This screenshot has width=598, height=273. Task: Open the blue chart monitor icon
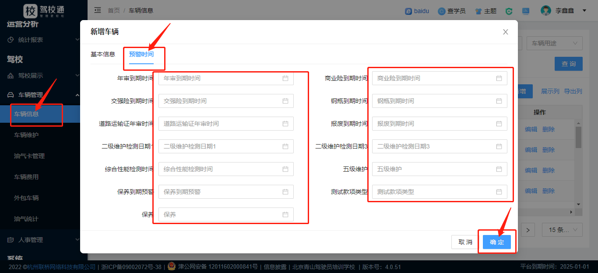coord(526,11)
